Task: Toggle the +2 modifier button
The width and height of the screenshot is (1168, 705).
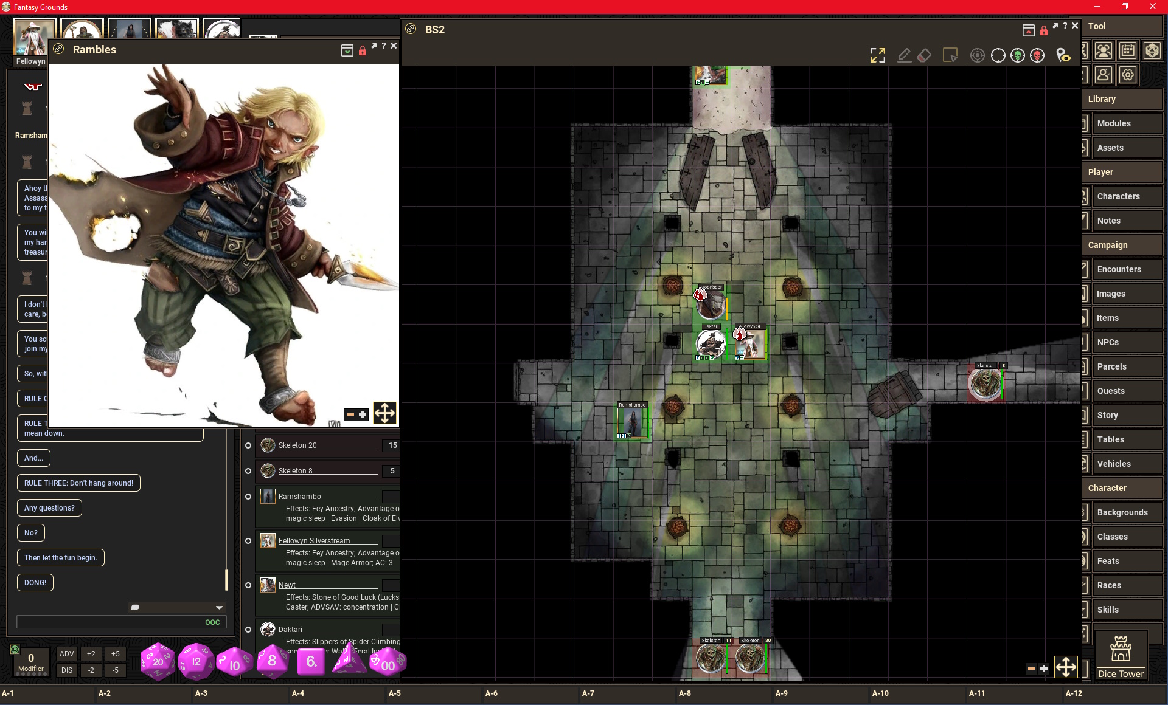Action: 91,654
